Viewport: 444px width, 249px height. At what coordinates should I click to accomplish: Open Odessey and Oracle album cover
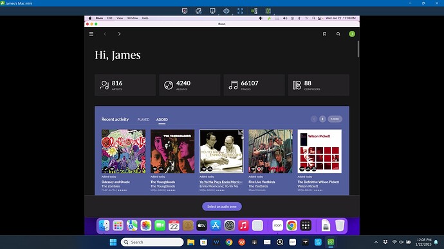tap(124, 151)
